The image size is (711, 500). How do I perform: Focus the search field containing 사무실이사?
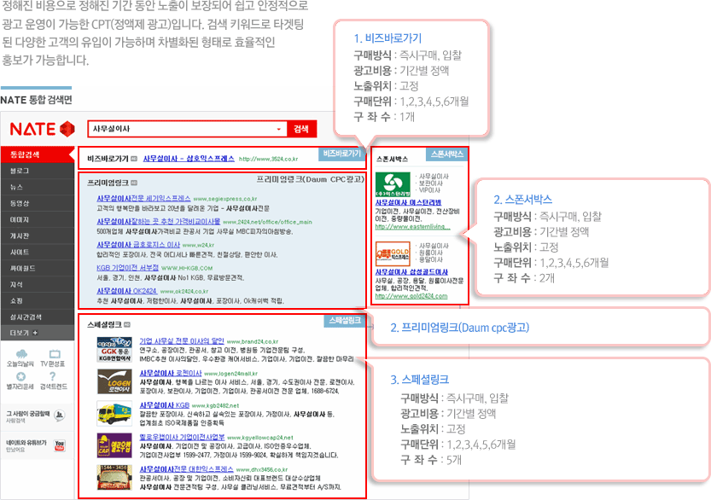point(187,129)
